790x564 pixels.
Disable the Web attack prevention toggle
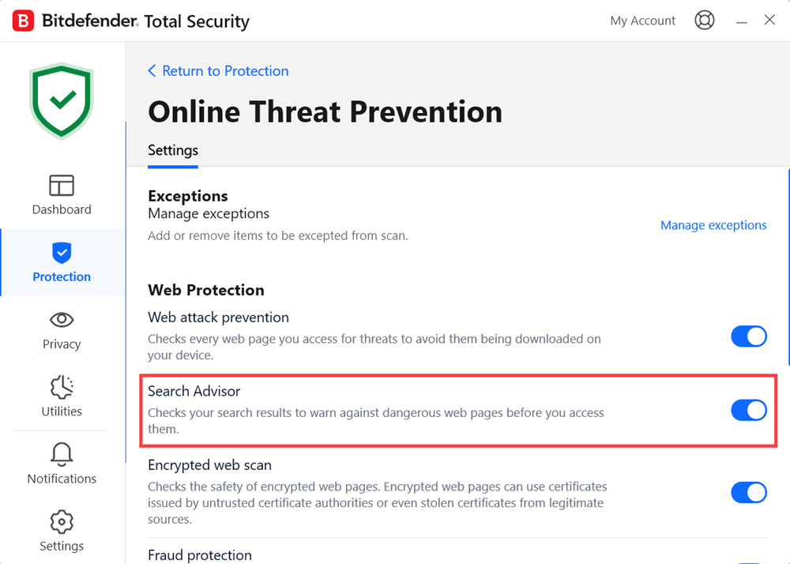[748, 337]
